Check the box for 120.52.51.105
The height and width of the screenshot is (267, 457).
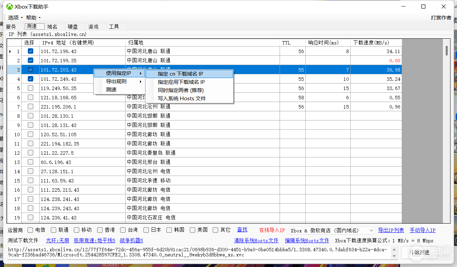[31, 134]
